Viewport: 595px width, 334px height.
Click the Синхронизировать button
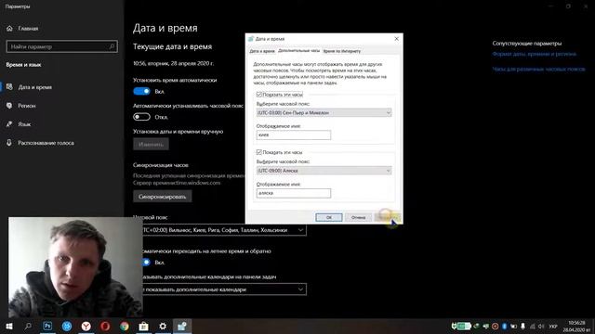point(162,197)
